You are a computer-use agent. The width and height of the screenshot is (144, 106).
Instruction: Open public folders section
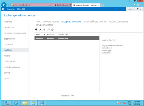(10, 61)
